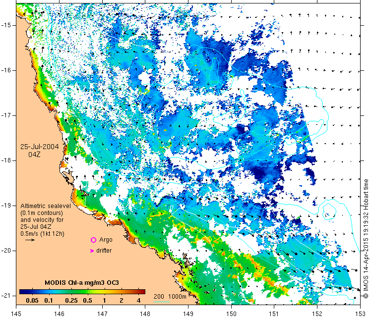Click the 0.05 color bar tick label

pyautogui.click(x=32, y=301)
